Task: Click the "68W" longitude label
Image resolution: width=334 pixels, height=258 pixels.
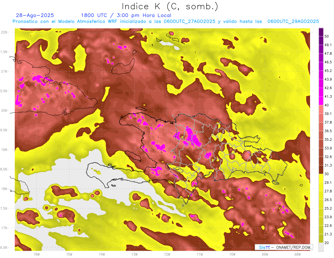Action: [x=298, y=254]
